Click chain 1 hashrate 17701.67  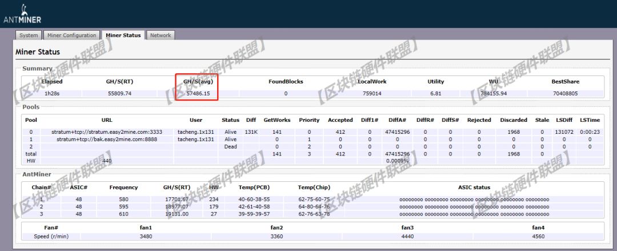coord(177,200)
